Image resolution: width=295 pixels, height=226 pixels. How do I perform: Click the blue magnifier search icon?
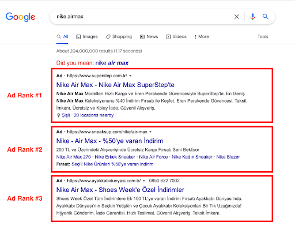click(266, 17)
